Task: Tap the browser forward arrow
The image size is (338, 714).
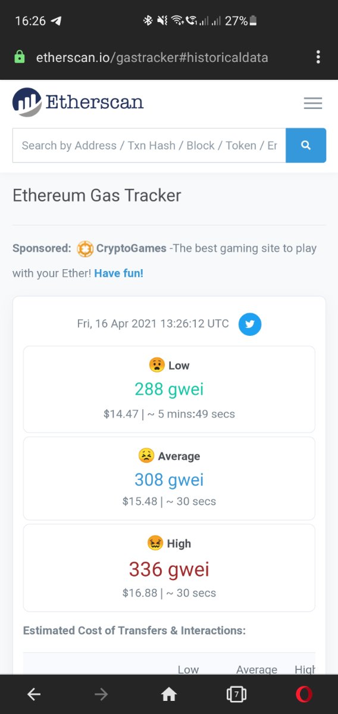Action: click(101, 694)
